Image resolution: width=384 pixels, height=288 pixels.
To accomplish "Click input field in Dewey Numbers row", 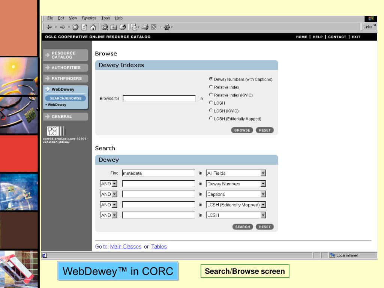I will [159, 184].
